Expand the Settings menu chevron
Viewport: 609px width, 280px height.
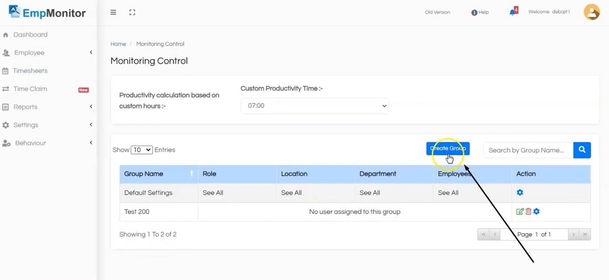(x=91, y=125)
